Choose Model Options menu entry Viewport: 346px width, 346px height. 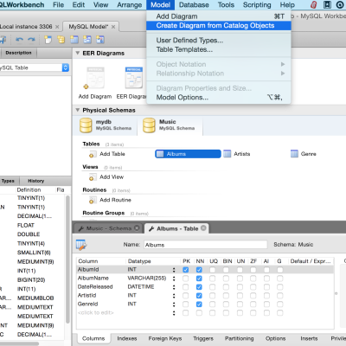click(x=219, y=98)
